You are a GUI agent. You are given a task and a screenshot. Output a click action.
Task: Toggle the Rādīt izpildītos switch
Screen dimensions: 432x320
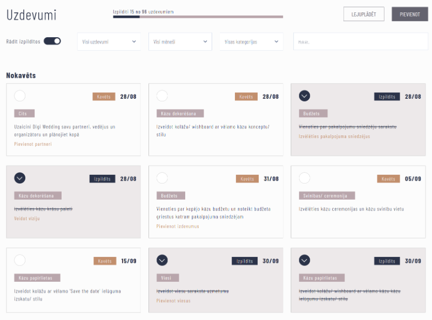coord(52,41)
